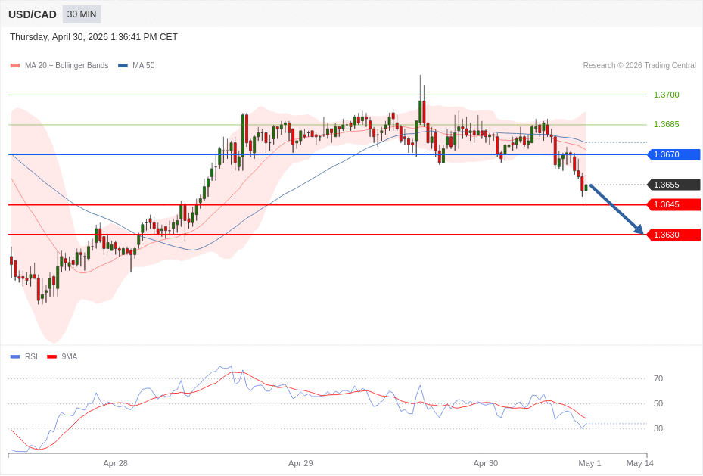Click the blue MA 50 legend swatch
703x476 pixels.
[123, 66]
